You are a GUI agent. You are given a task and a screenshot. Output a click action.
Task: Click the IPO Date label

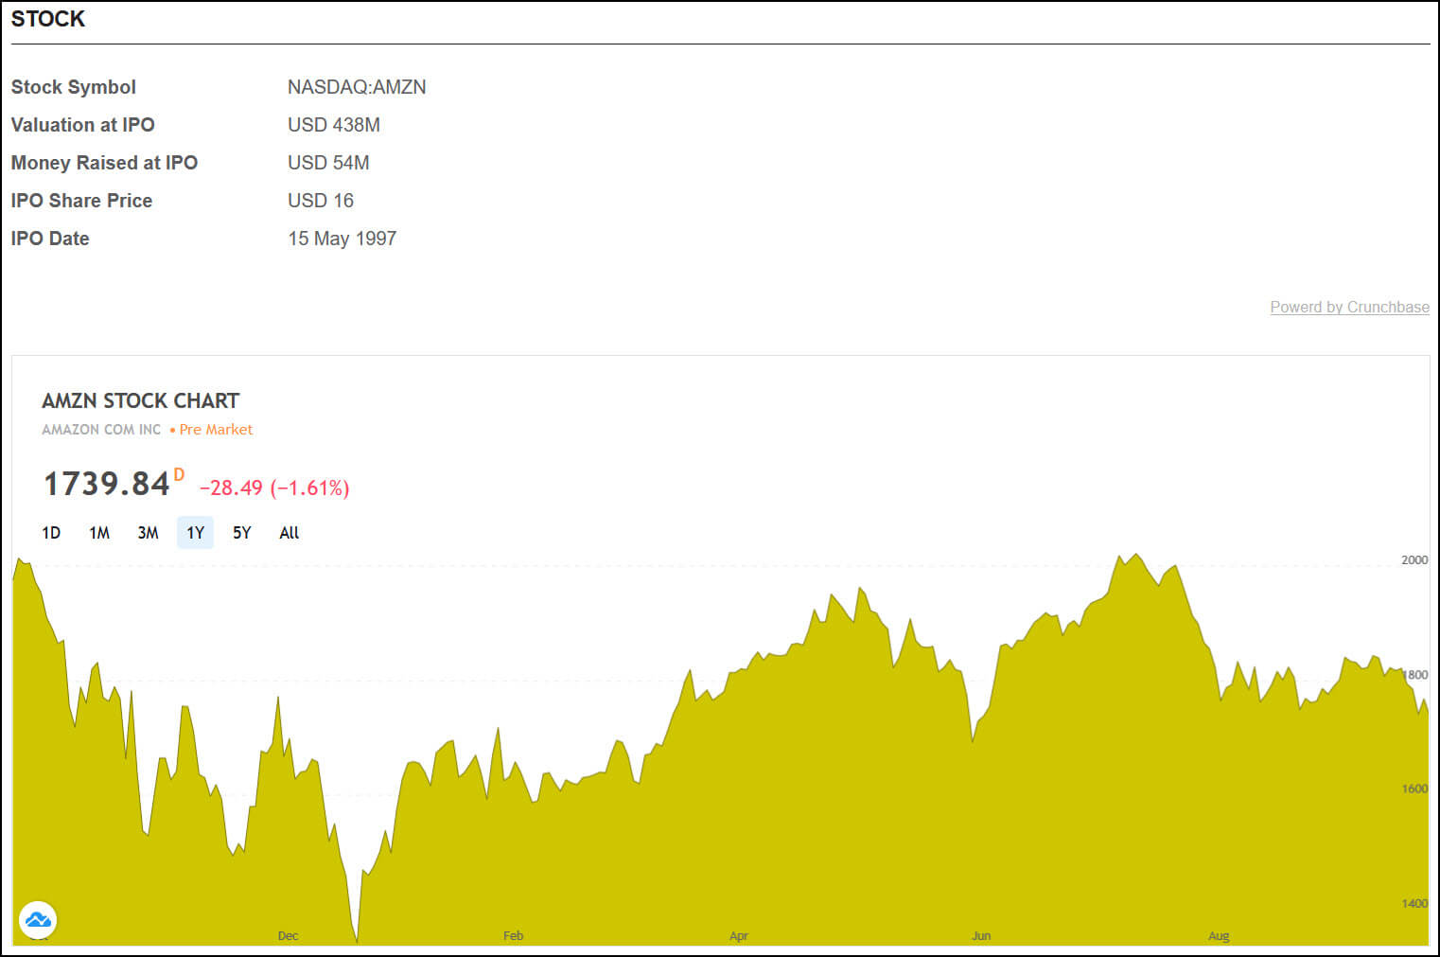[50, 239]
